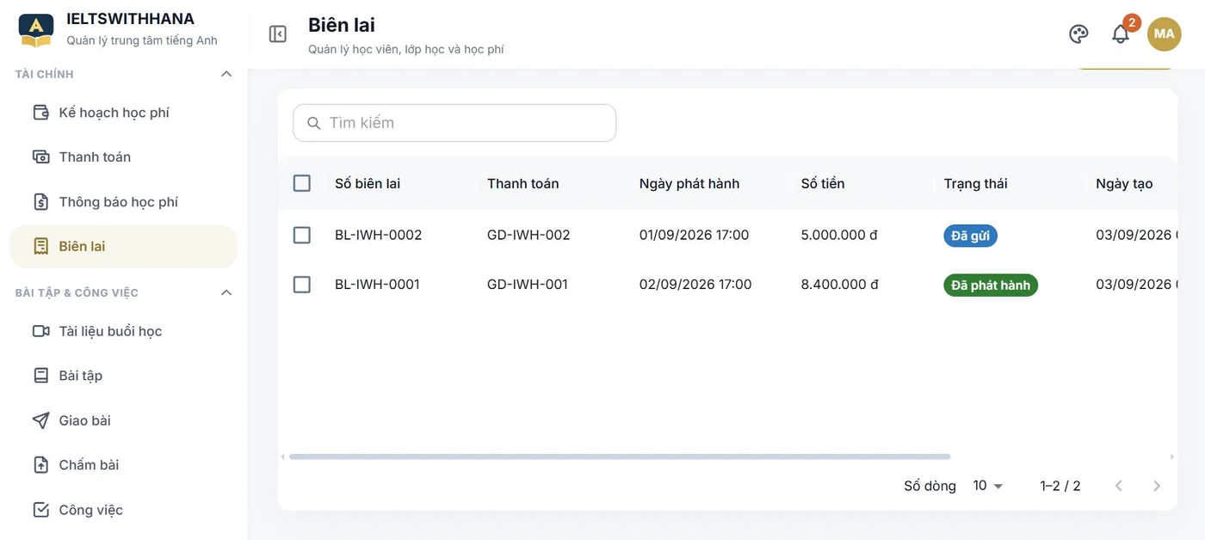Screen dimensions: 1205x540
Task: Open Thông báo học phí menu item
Action: coord(123,202)
